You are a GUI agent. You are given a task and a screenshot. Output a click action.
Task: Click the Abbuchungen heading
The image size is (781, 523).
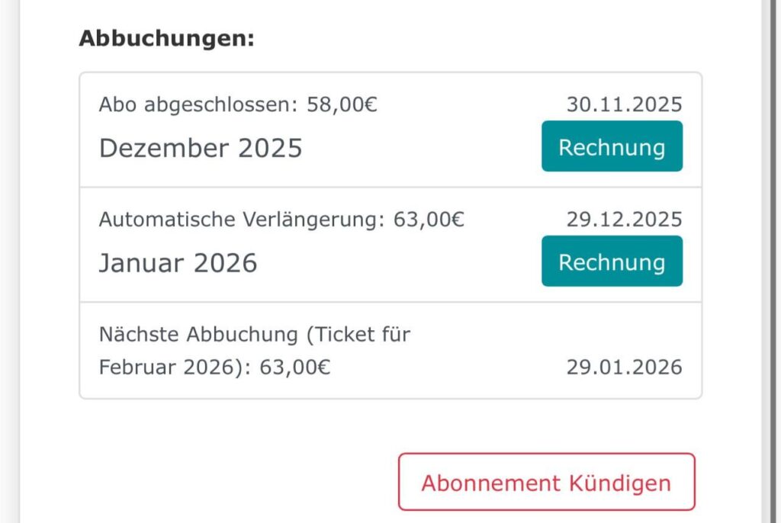[x=166, y=37]
